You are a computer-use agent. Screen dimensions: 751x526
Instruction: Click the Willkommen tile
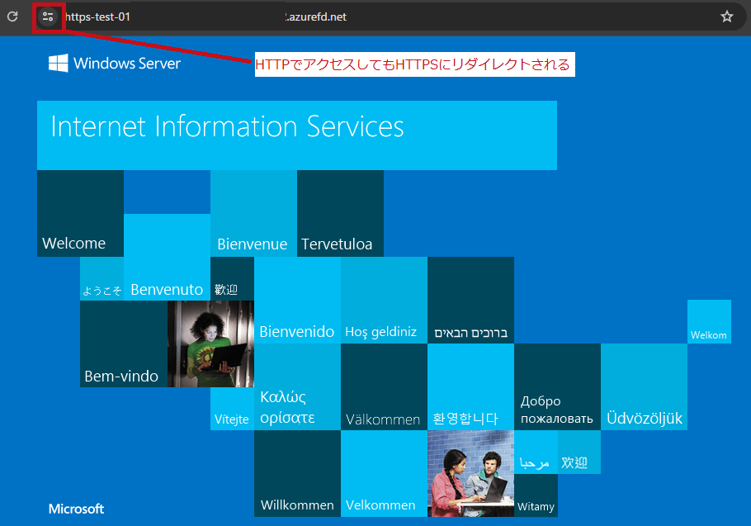[x=297, y=474]
